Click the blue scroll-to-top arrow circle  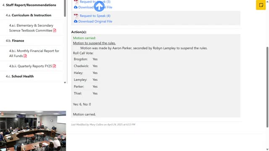coord(99,6)
